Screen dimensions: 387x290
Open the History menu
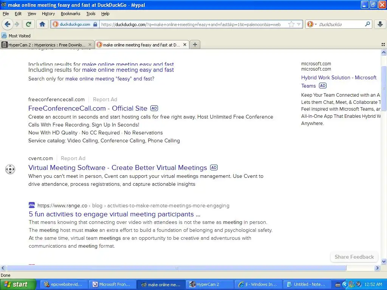pyautogui.click(x=48, y=14)
